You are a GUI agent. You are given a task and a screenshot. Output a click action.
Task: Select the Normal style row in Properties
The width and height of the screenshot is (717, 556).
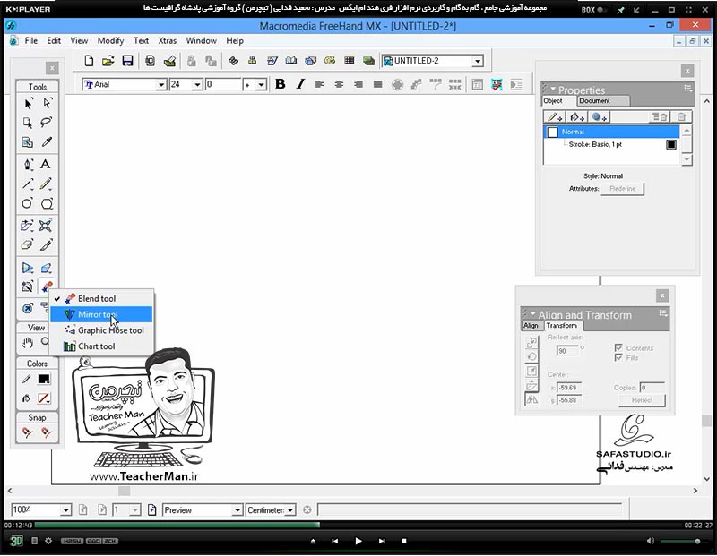611,132
